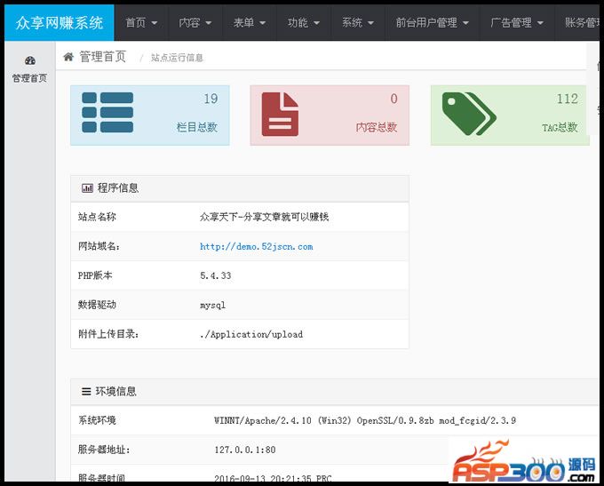This screenshot has height=486, width=604.
Task: Expand the 功能 menu
Action: (x=304, y=23)
